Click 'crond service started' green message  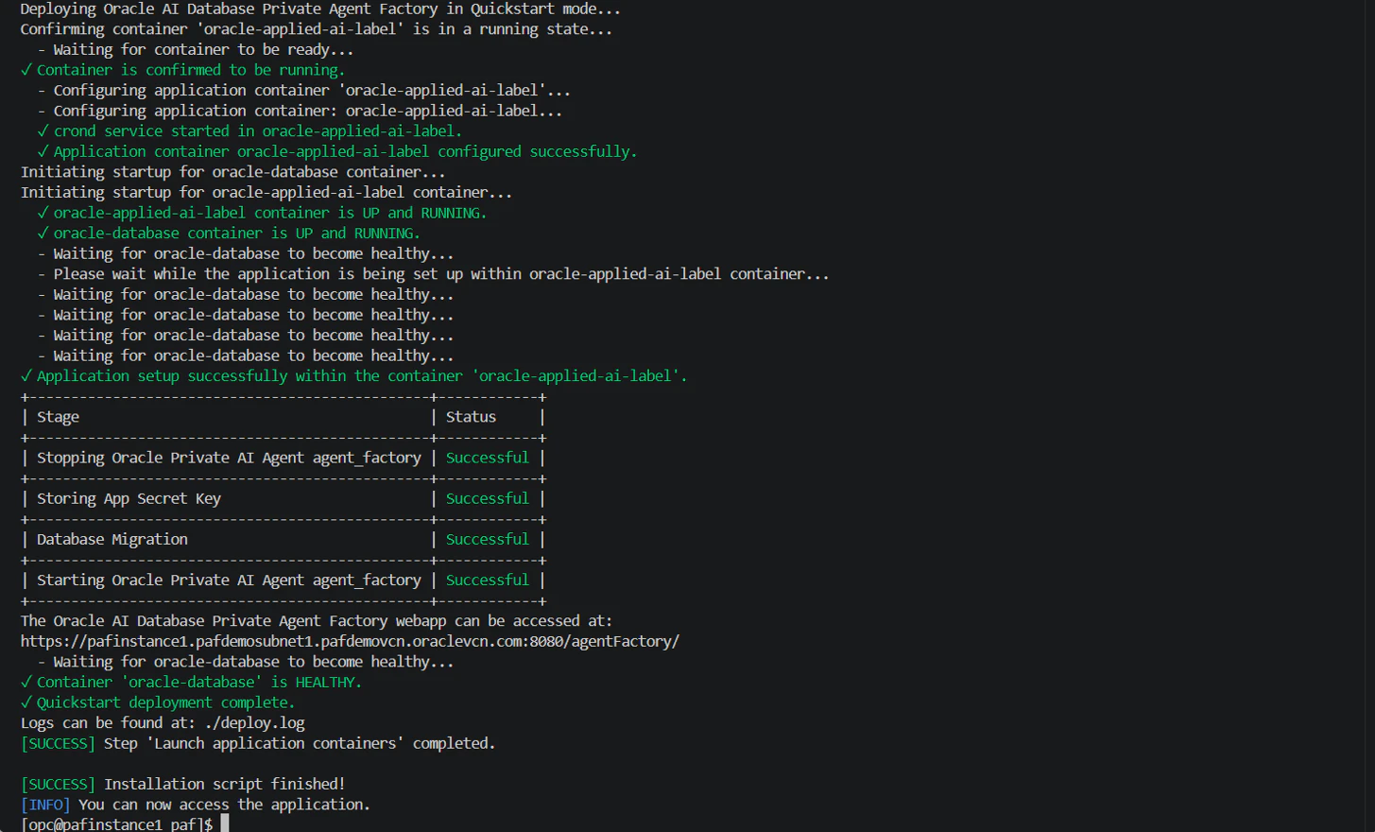(x=249, y=131)
